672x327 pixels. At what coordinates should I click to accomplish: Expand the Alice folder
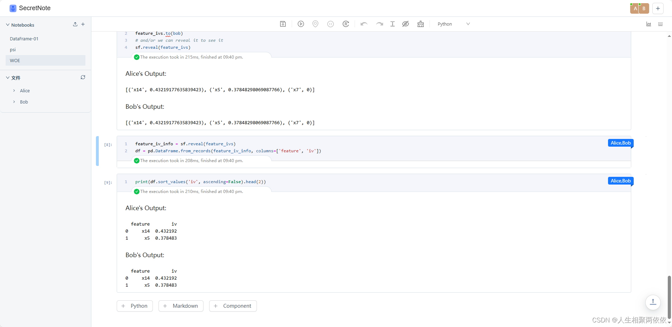14,91
